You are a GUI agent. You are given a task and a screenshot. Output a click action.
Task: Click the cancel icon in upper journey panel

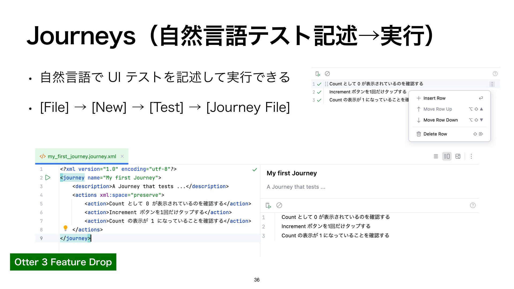pos(327,74)
